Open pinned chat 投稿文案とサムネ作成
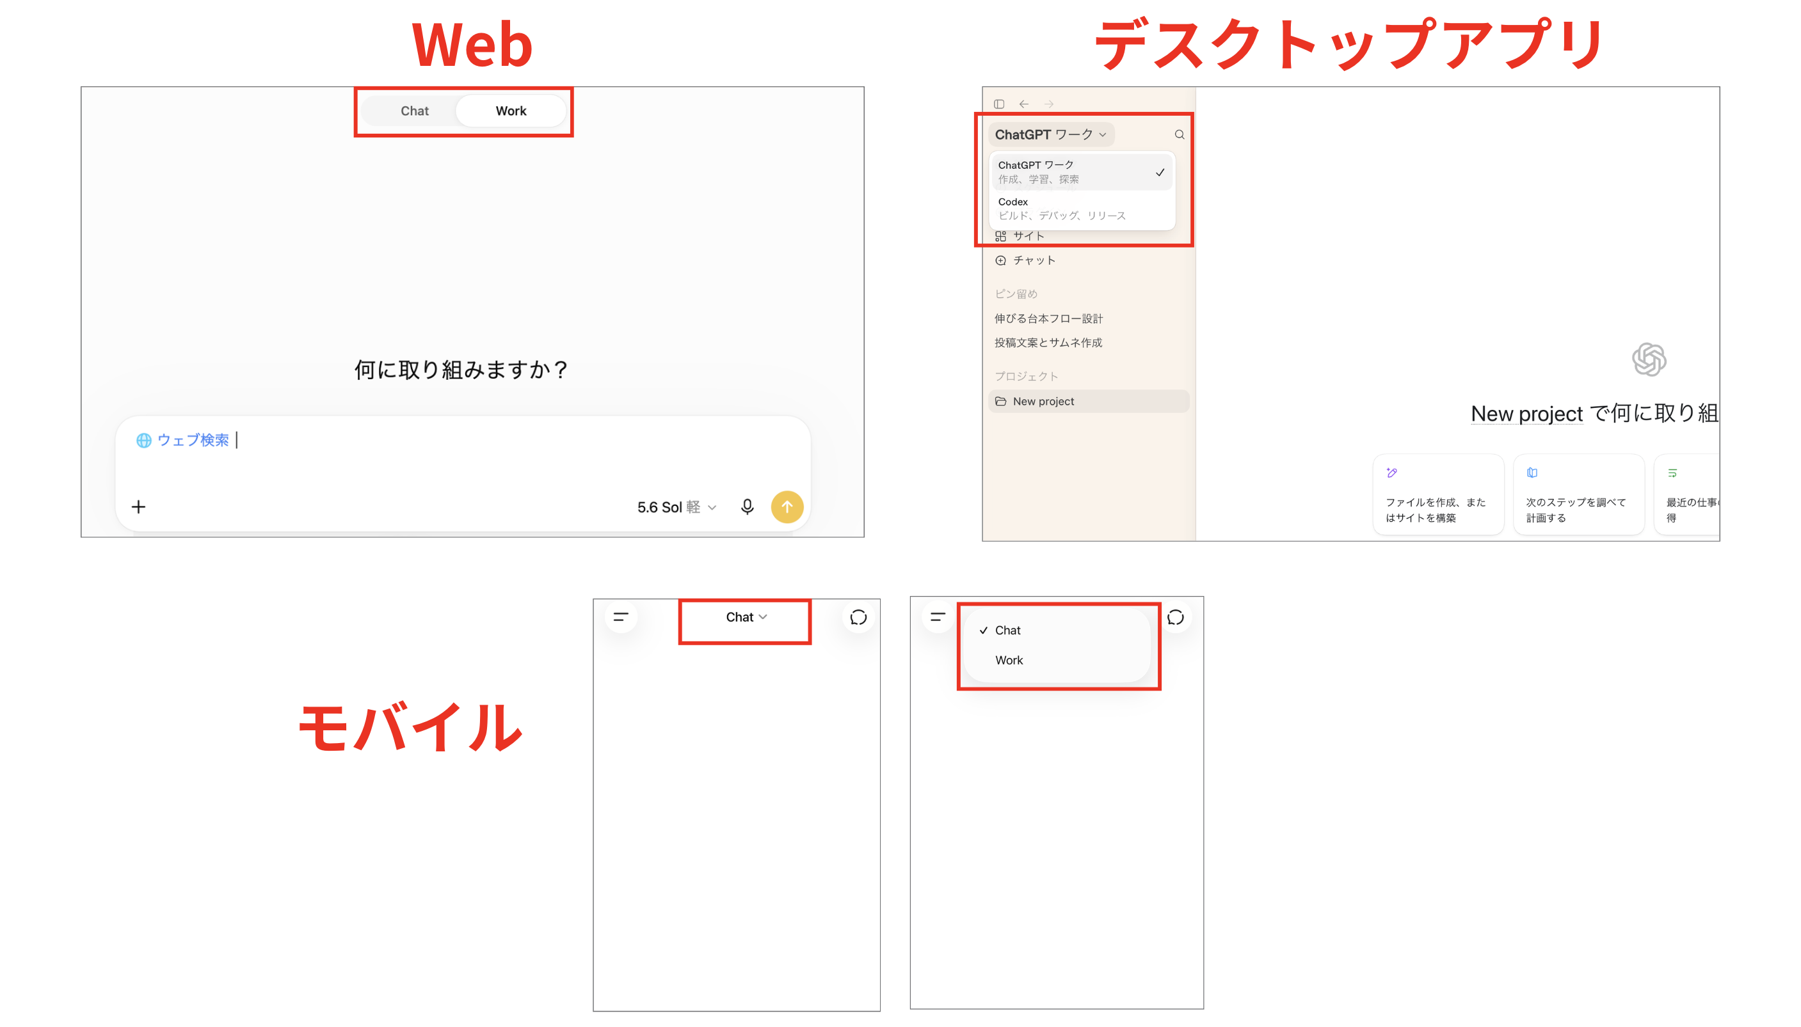 (1048, 343)
